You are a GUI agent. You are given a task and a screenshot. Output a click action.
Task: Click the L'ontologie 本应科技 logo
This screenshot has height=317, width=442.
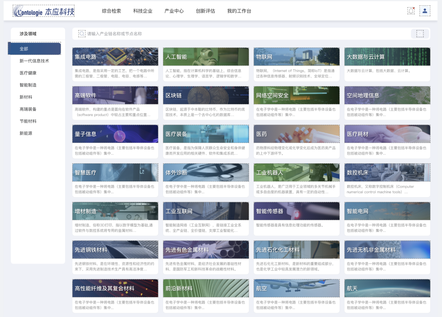44,11
